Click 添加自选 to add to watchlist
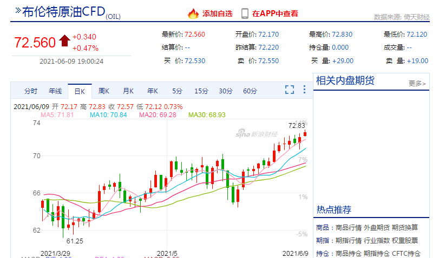Image resolution: width=439 pixels, height=258 pixels. [x=218, y=13]
